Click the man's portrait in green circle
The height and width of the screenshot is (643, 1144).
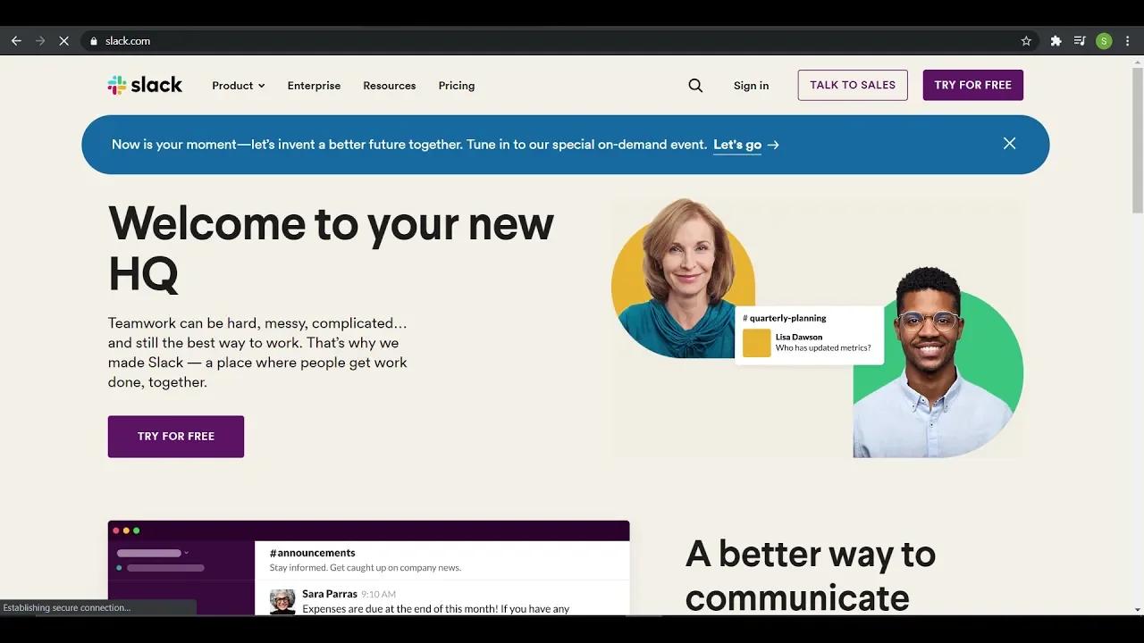(x=937, y=363)
